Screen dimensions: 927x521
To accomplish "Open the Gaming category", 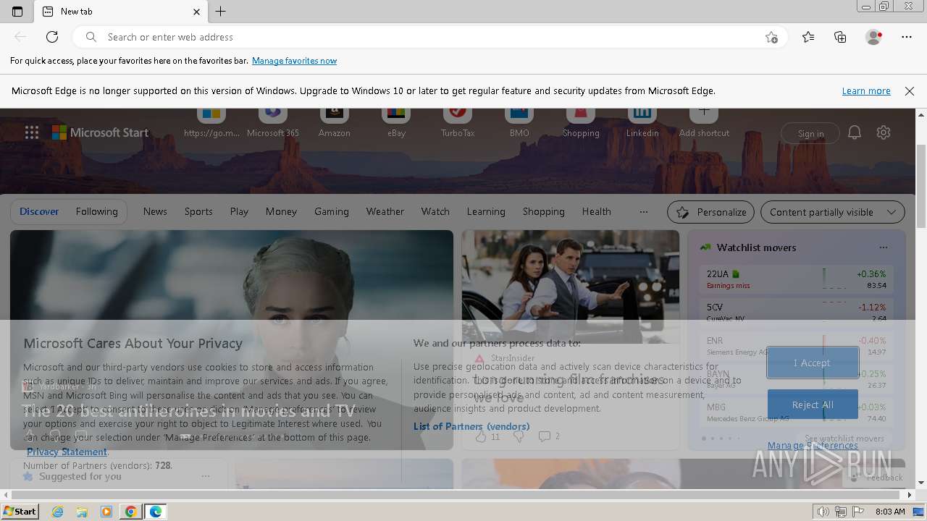I will click(x=332, y=211).
